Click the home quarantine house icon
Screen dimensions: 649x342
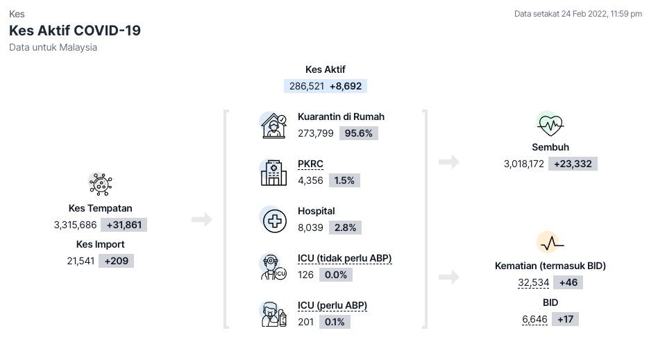[x=273, y=125]
